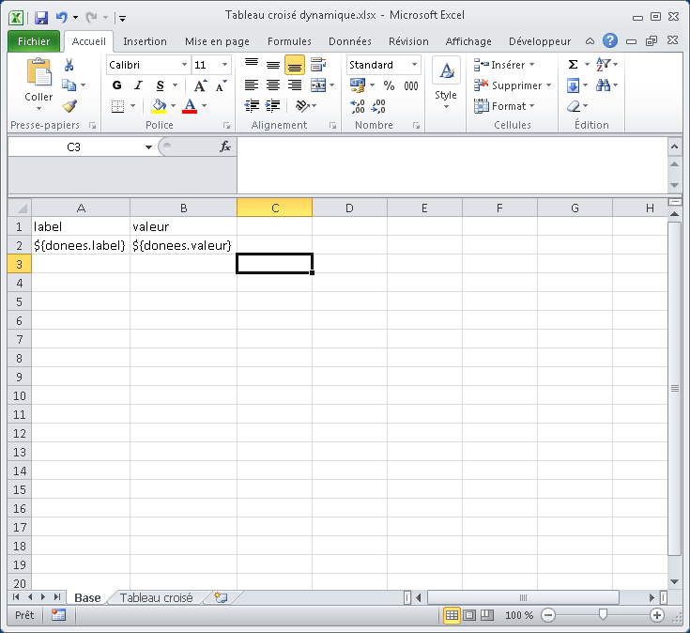Save the workbook from quick access toolbar
Image resolution: width=690 pixels, height=633 pixels.
tap(41, 17)
